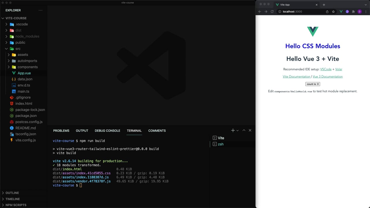Switch to the DEBUG CONSOLE tab

tap(107, 131)
